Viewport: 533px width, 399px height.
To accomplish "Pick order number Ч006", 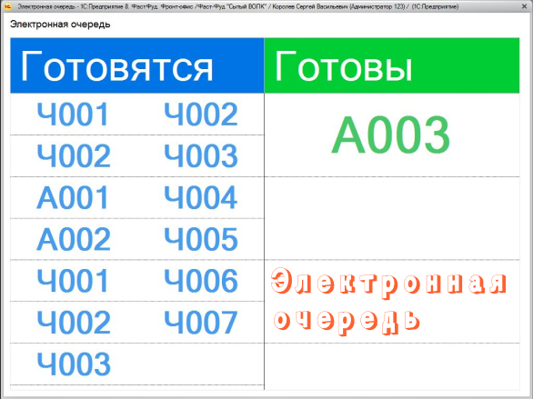I will (201, 281).
